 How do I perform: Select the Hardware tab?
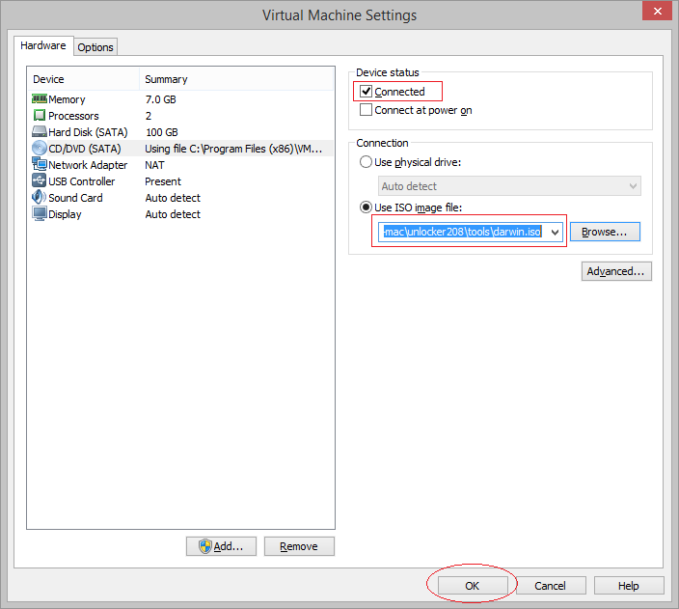point(43,45)
